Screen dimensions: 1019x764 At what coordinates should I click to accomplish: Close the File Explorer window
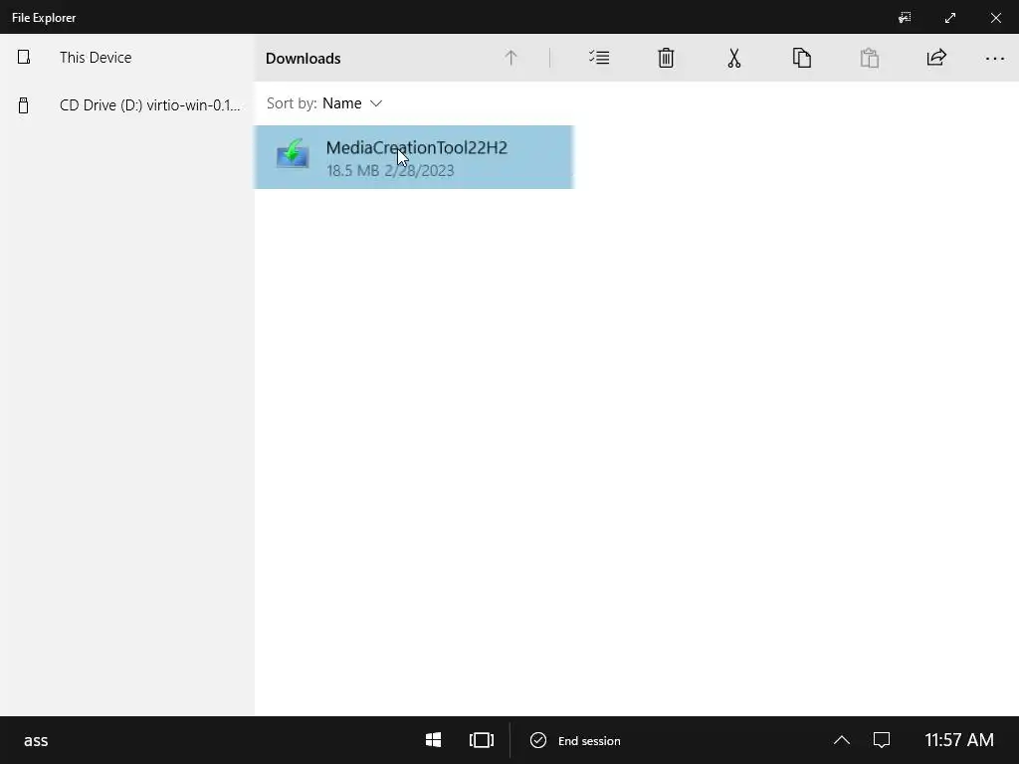tap(995, 18)
